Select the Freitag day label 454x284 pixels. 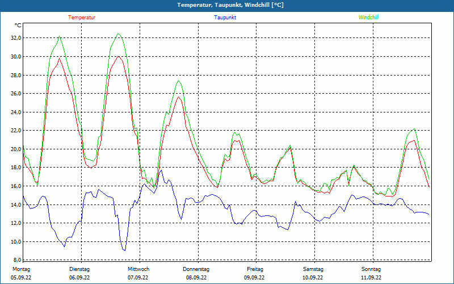point(255,269)
